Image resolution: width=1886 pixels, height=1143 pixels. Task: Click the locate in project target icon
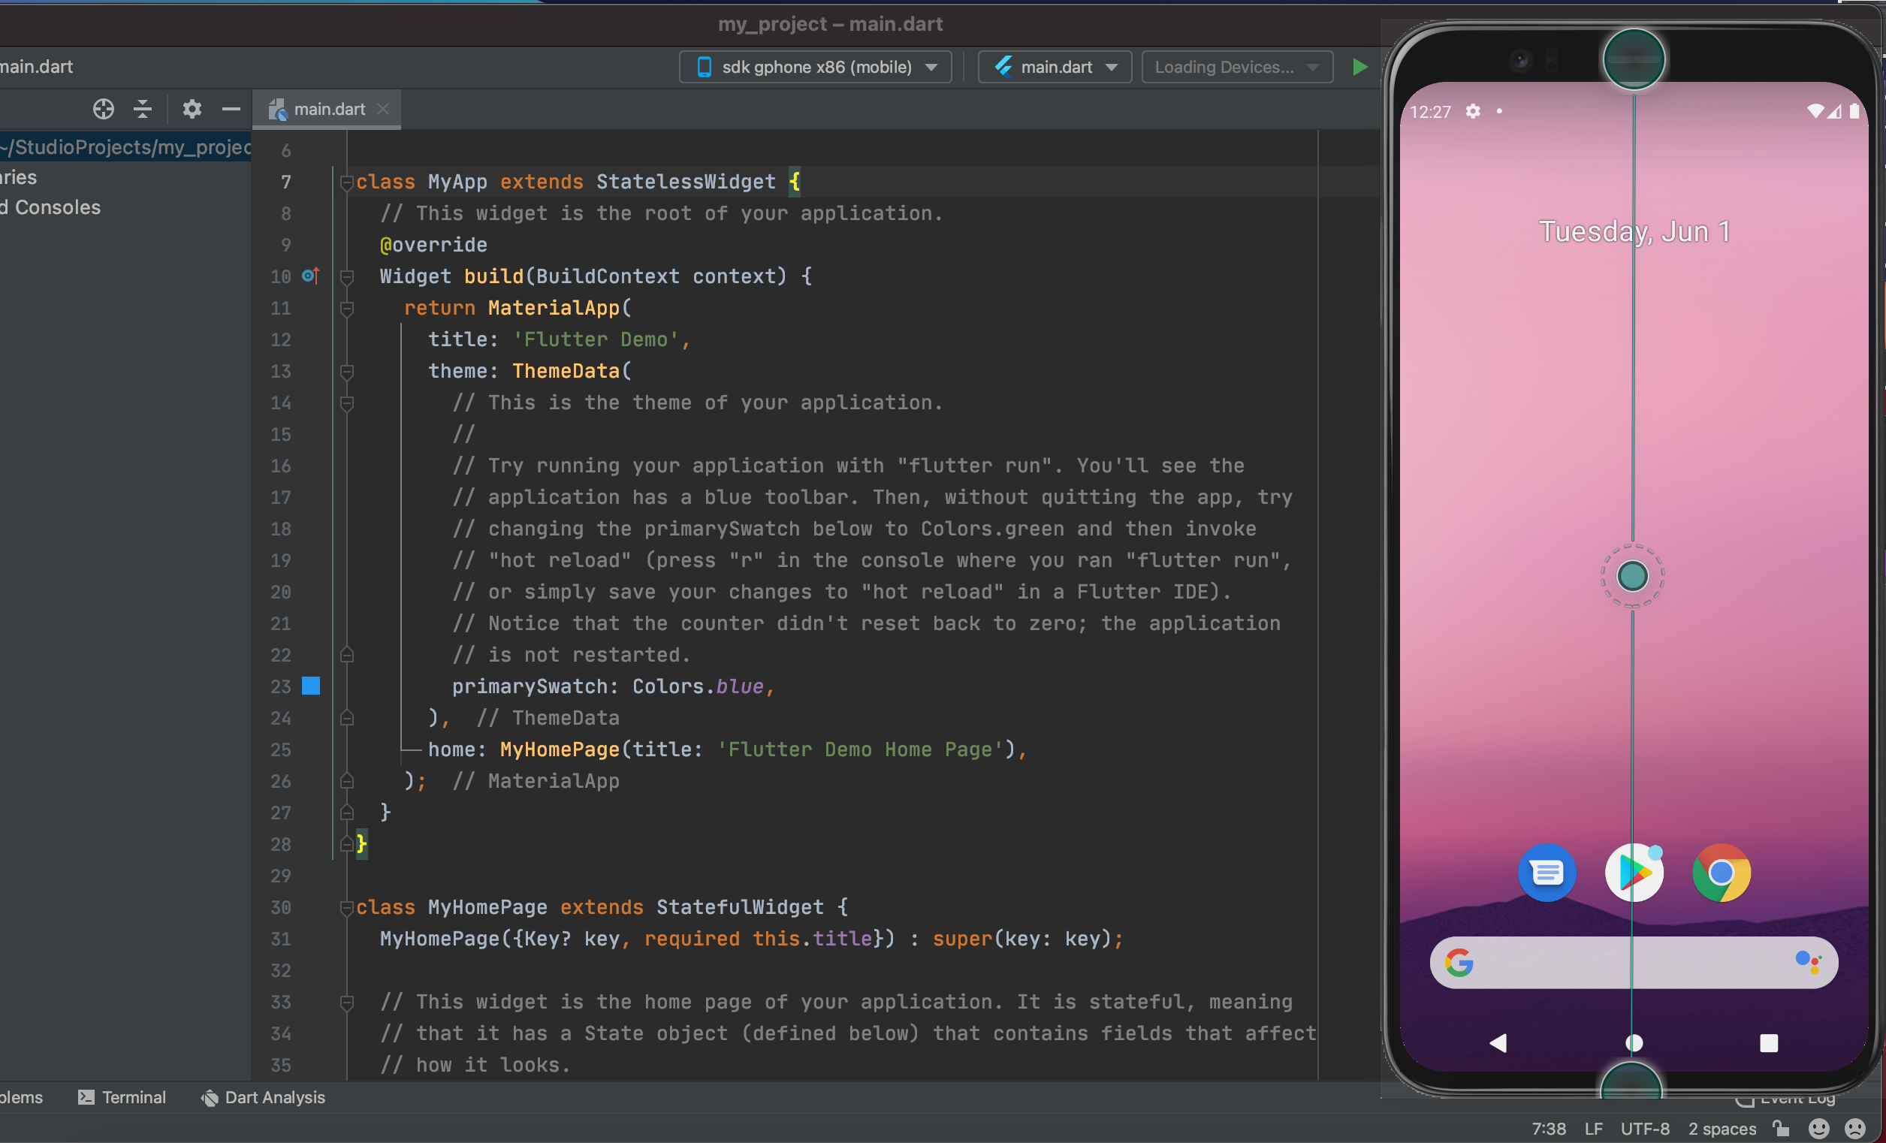(x=104, y=110)
